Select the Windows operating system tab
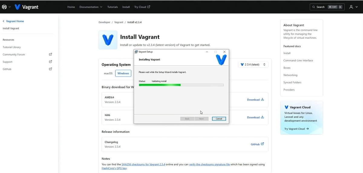 123,73
